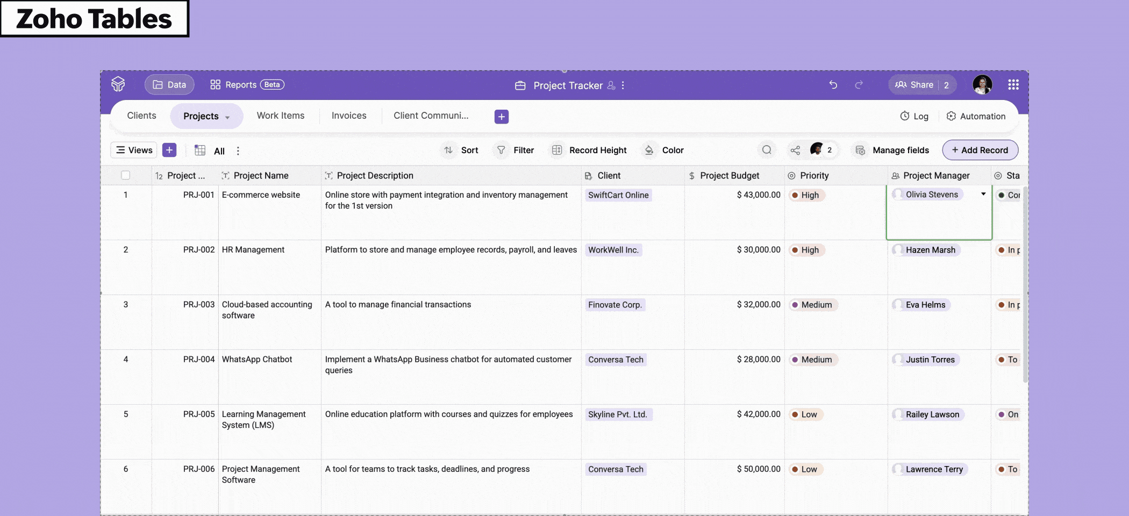Screen dimensions: 1129x516
Task: Tick the select-all records checkbox
Action: (126, 175)
